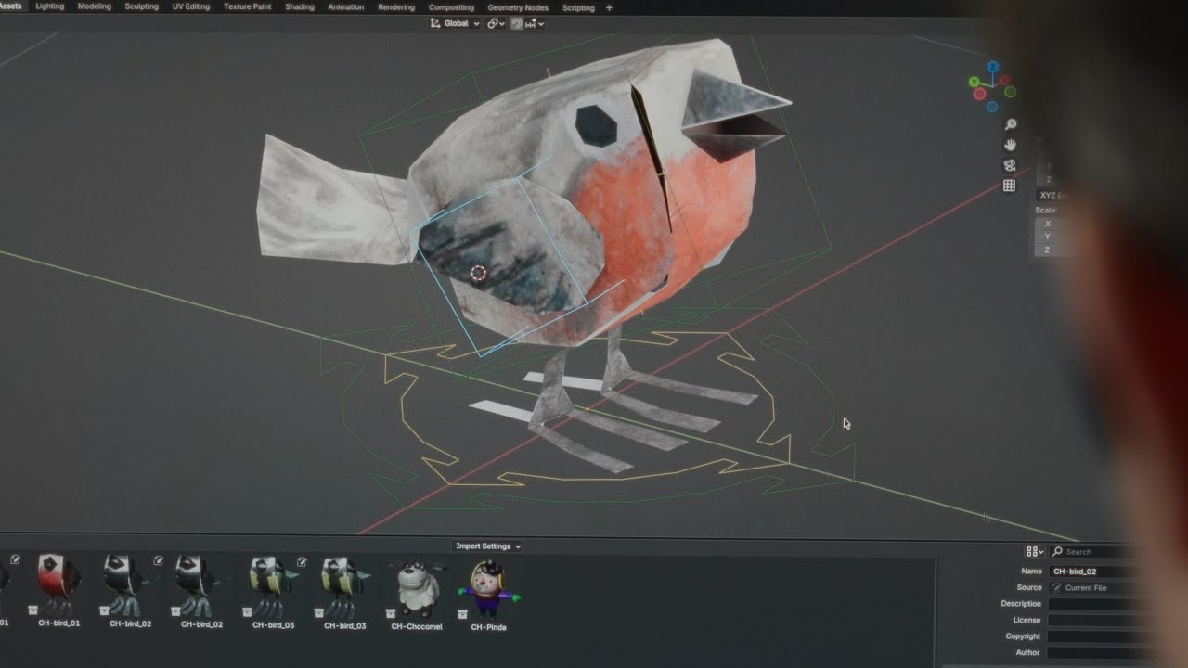Click the Name field showing CH-bird_02
The width and height of the screenshot is (1188, 668).
[1095, 572]
